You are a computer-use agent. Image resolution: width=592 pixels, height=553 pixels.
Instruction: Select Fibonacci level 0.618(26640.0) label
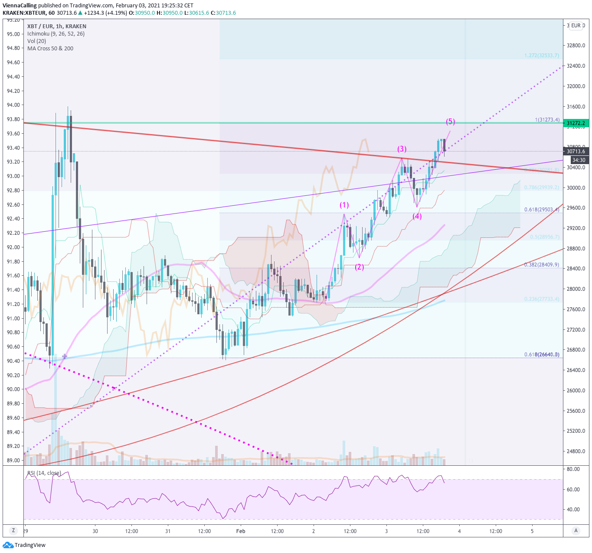[542, 355]
